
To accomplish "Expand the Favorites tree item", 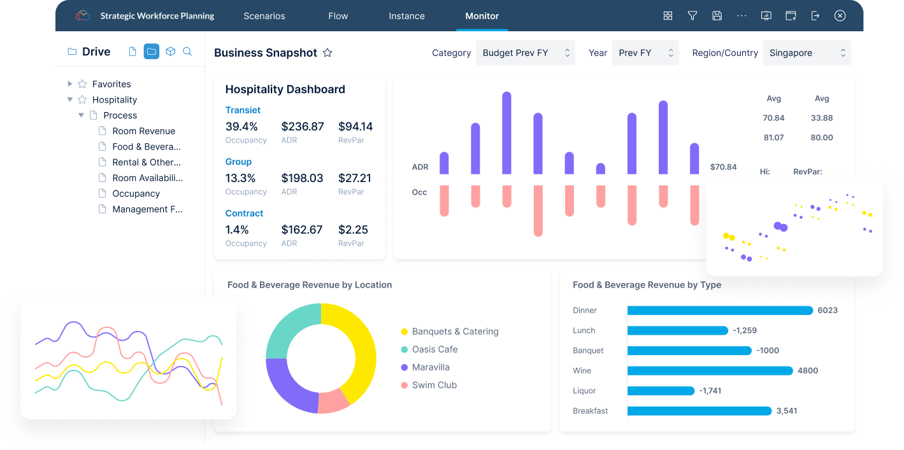I will [x=69, y=83].
